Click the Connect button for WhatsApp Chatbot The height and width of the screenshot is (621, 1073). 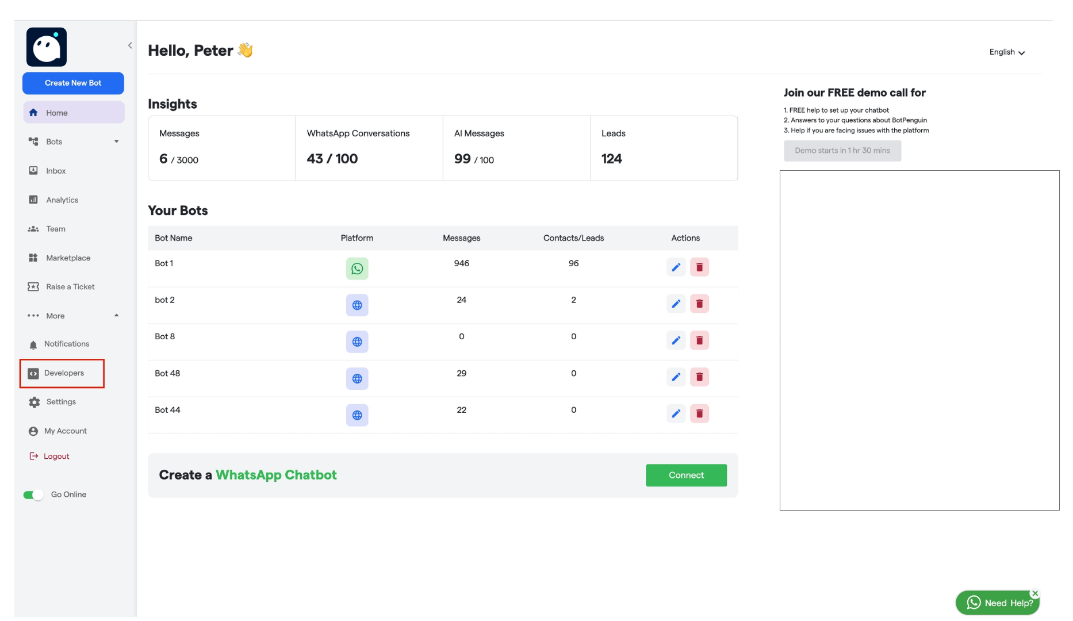point(686,475)
